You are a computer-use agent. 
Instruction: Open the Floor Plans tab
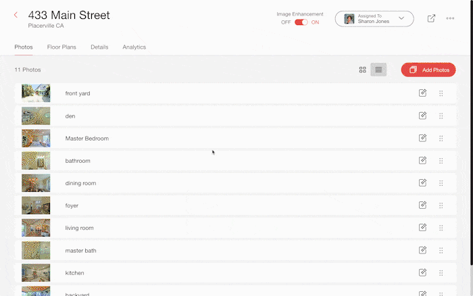[x=61, y=47]
